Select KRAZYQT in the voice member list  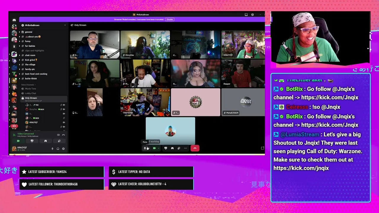pyautogui.click(x=45, y=122)
